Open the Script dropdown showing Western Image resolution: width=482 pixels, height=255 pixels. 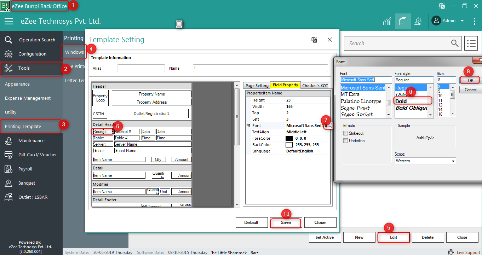click(x=425, y=161)
